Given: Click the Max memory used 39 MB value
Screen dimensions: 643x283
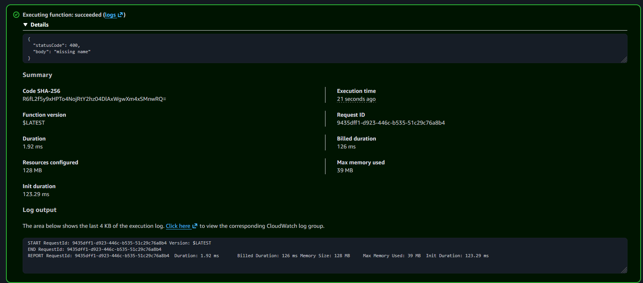Looking at the screenshot, I should point(345,170).
